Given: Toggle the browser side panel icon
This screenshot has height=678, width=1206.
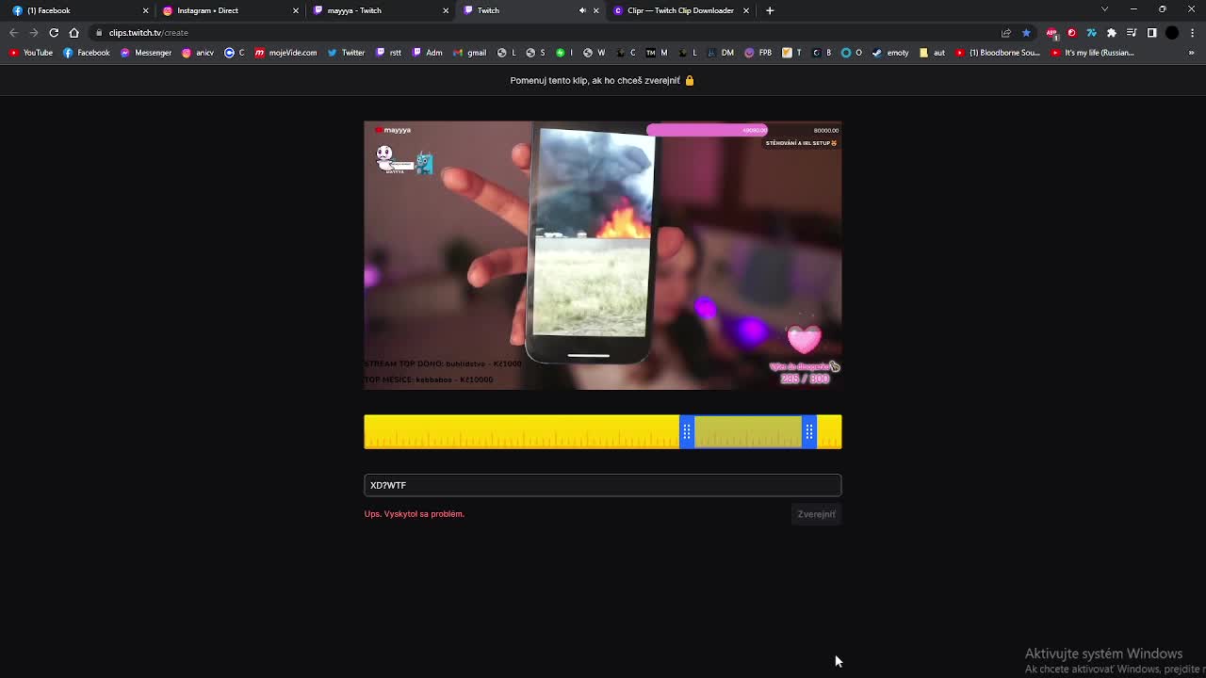Looking at the screenshot, I should coord(1151,33).
